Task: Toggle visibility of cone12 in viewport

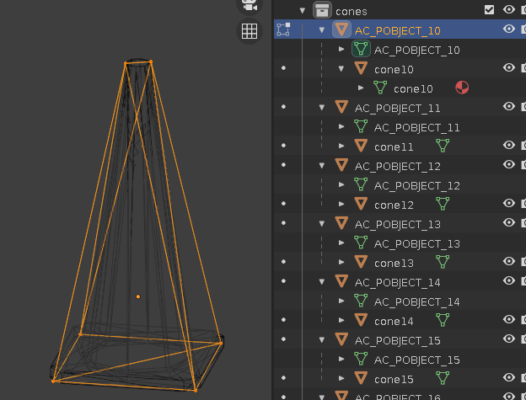Action: tap(509, 204)
